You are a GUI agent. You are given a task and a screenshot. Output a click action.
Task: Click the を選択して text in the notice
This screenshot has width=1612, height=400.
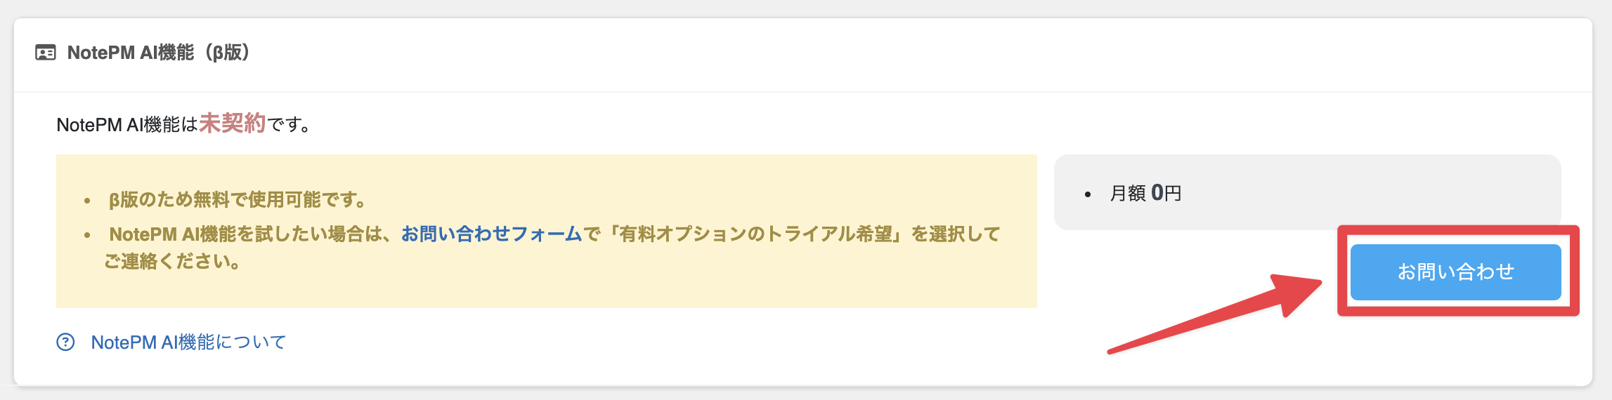pos(956,234)
